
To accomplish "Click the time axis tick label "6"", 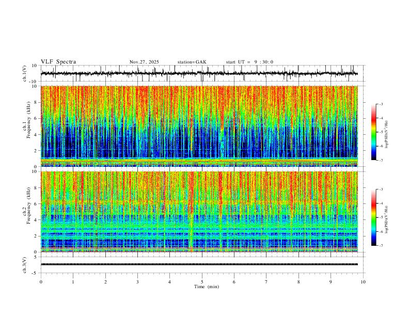I will pos(234,282).
